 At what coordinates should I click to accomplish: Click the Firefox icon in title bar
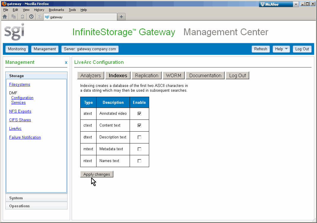[4, 4]
